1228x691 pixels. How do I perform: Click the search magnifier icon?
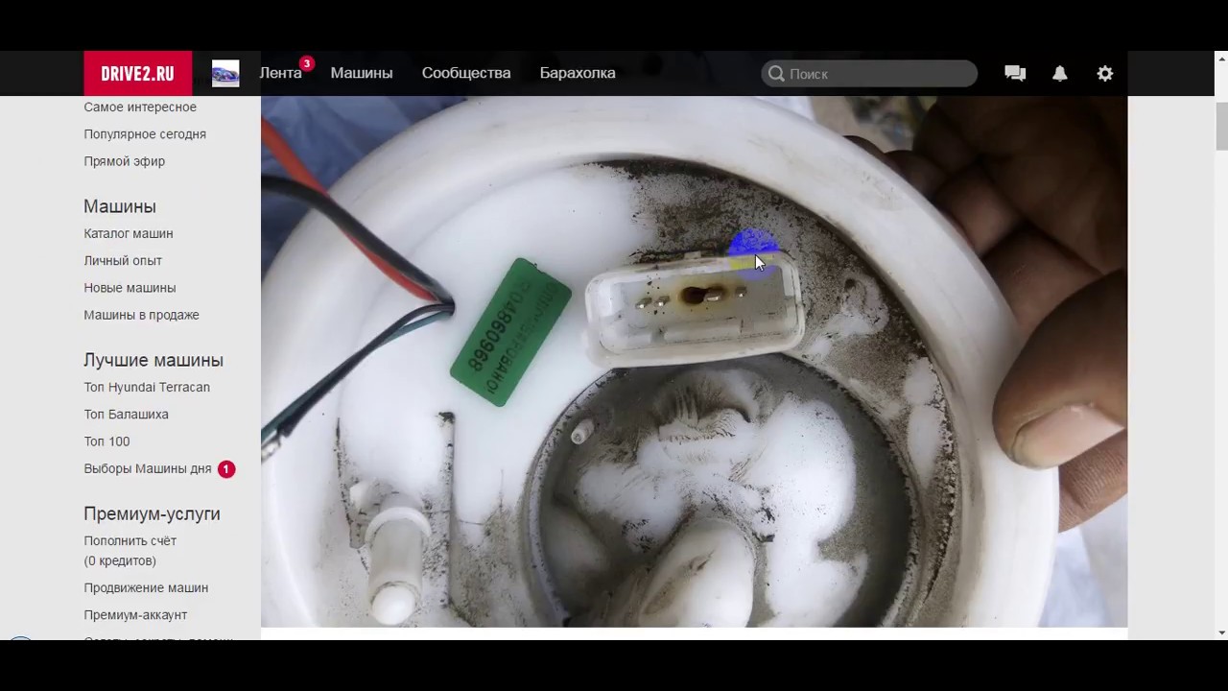tap(776, 74)
